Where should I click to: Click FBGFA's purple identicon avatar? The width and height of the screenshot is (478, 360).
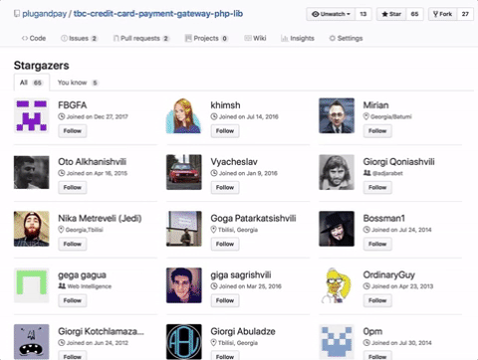(32, 115)
